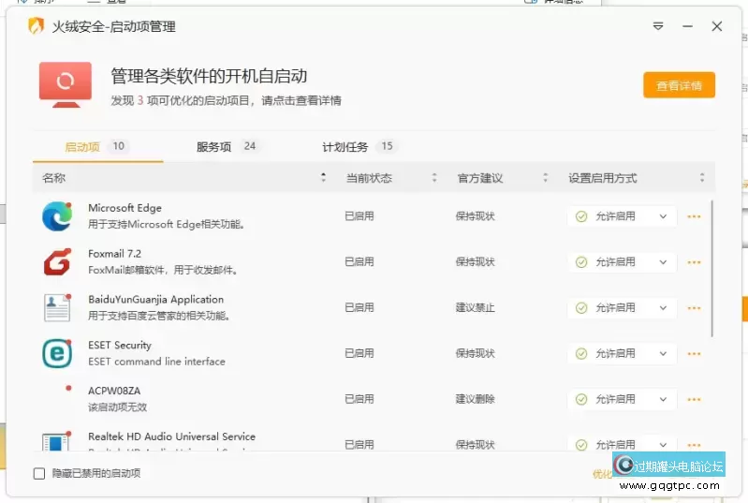Open more options for BaiduYunGuanjia row
The width and height of the screenshot is (748, 503).
(x=694, y=308)
